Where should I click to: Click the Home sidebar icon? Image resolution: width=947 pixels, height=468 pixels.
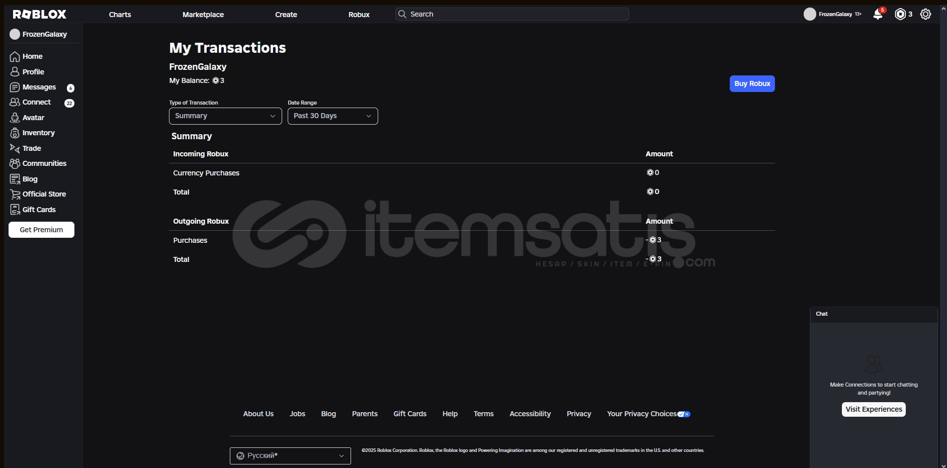point(15,56)
